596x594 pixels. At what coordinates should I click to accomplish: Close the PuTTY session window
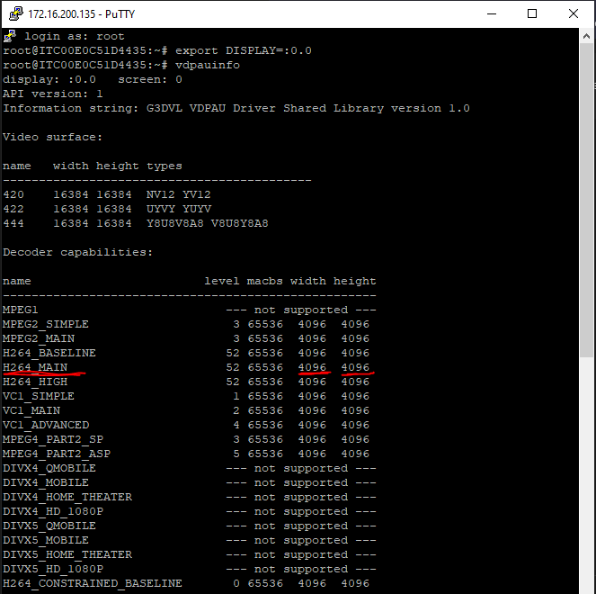click(x=574, y=14)
